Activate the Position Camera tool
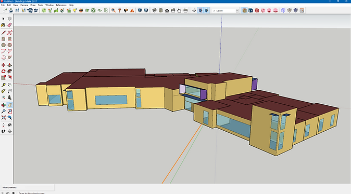Image resolution: width=351 pixels, height=194 pixels. point(3,125)
